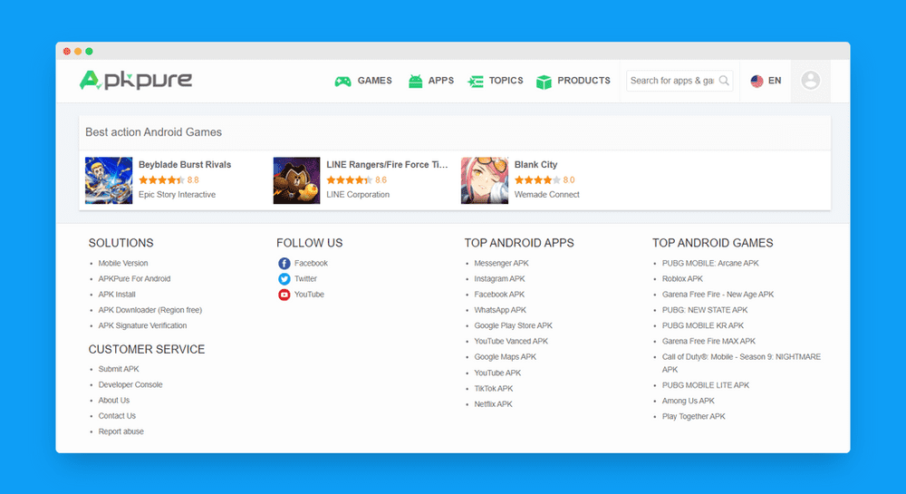
Task: Click the APKPure logo
Action: click(x=136, y=81)
